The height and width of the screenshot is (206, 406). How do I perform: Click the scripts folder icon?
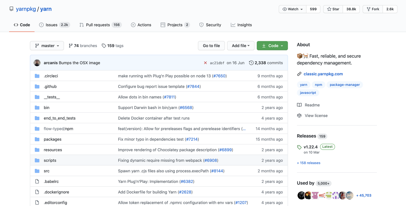(x=37, y=160)
